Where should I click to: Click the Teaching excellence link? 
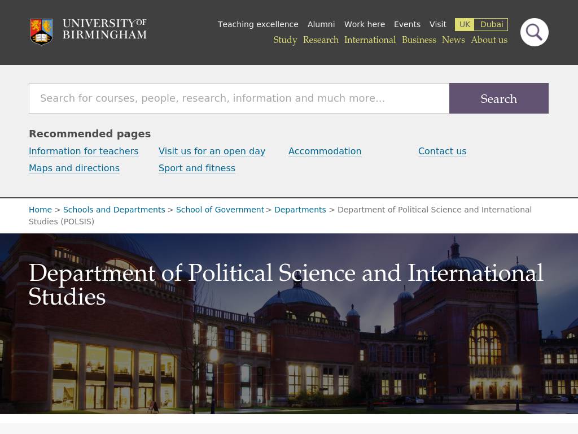[258, 24]
